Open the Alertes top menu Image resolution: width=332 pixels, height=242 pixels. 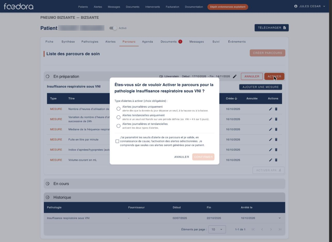(x=98, y=7)
